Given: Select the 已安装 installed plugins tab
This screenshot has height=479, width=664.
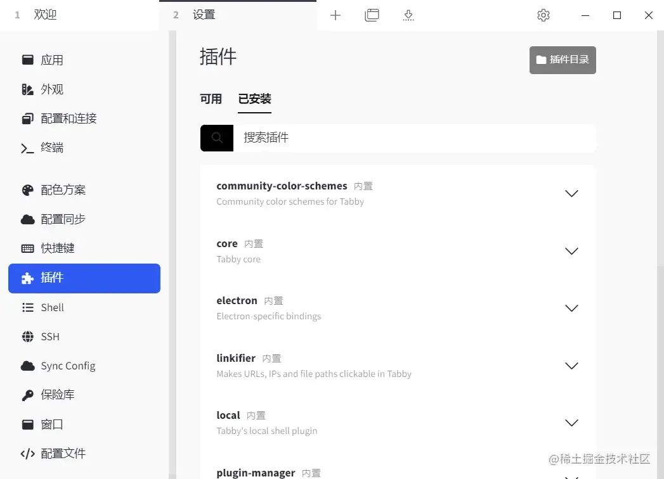Looking at the screenshot, I should [x=254, y=99].
